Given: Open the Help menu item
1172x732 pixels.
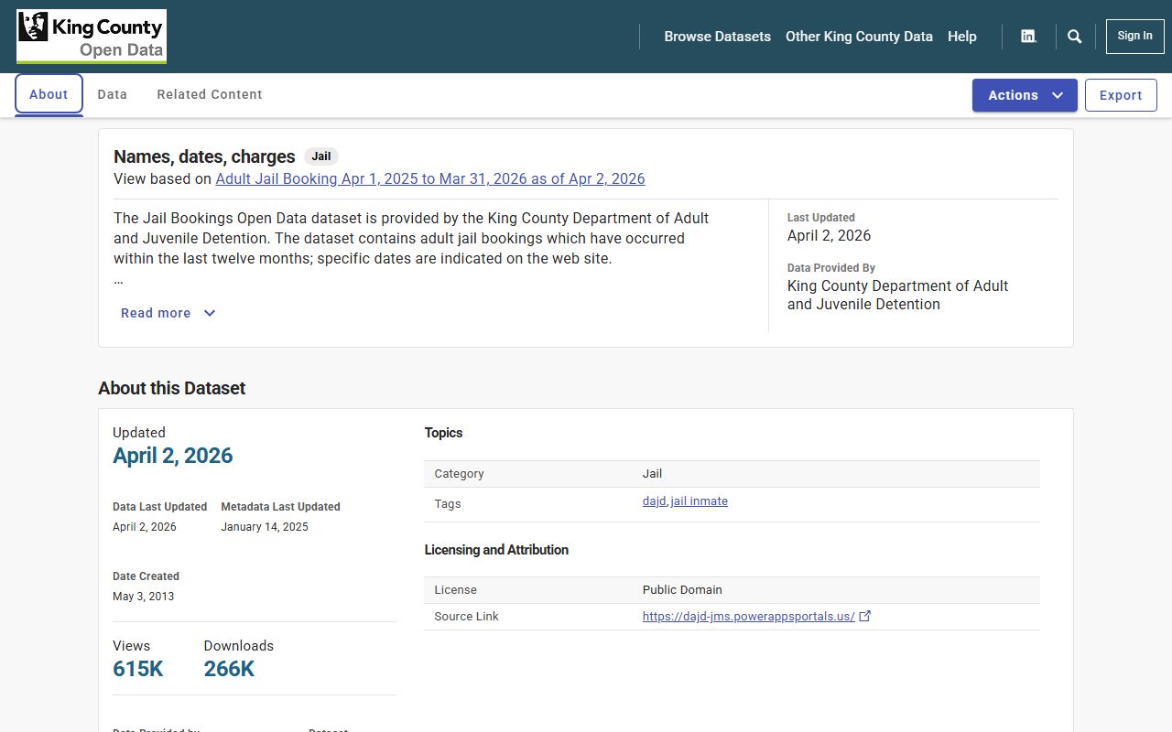Looking at the screenshot, I should [x=962, y=37].
